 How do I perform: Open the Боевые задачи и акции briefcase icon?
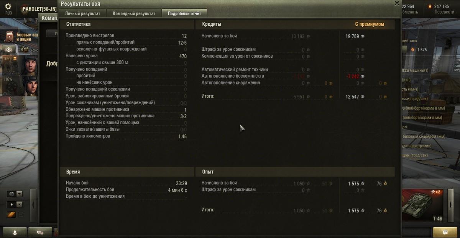[x=10, y=37]
